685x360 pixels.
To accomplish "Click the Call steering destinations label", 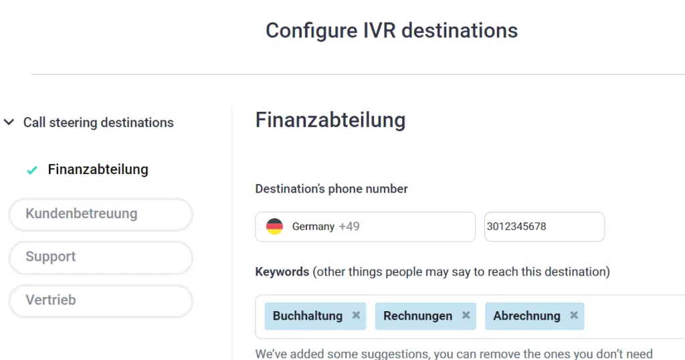I will [x=98, y=122].
